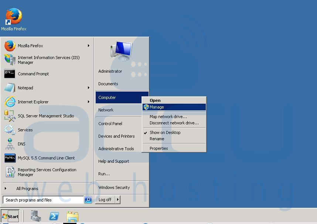
Task: Click the search magnifier button icon
Action: pyautogui.click(x=88, y=200)
